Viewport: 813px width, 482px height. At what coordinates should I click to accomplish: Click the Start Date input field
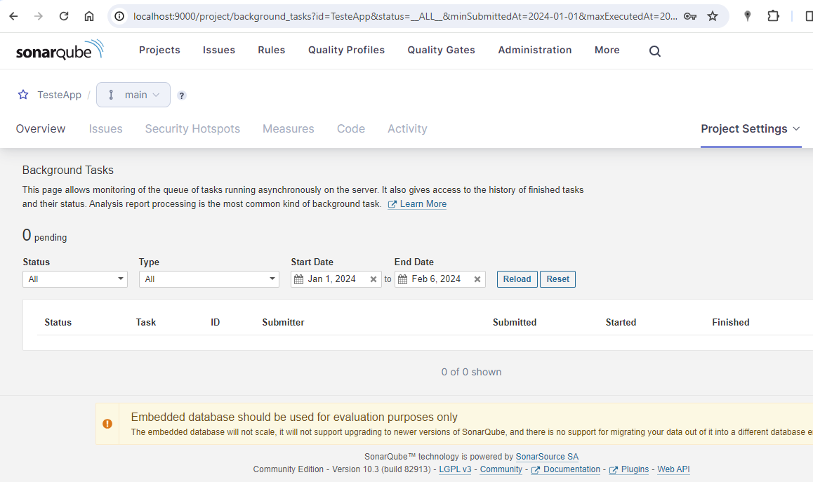click(x=336, y=279)
